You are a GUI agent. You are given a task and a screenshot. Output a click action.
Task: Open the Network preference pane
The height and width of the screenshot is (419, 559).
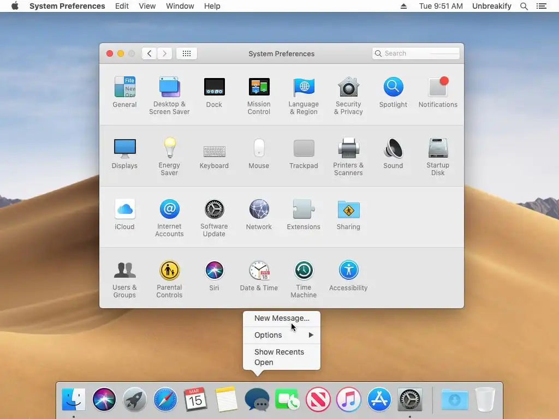pyautogui.click(x=259, y=214)
